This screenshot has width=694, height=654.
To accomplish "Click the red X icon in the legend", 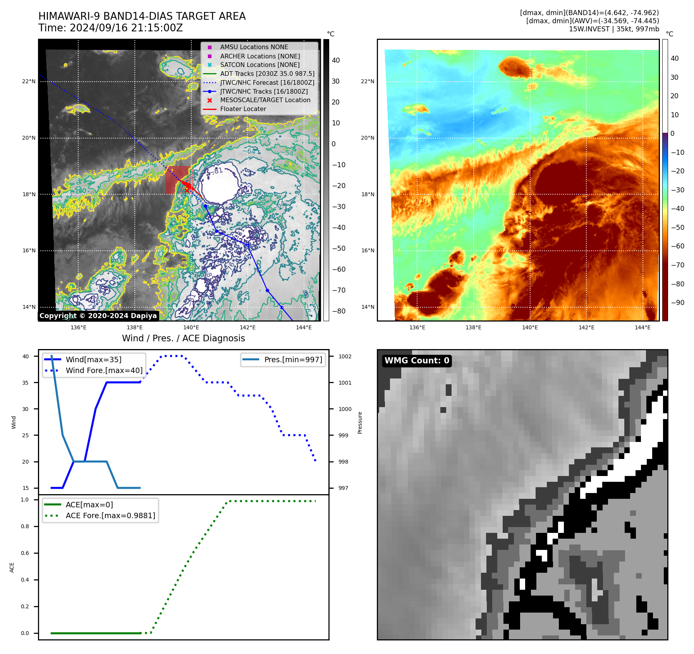I will [x=210, y=100].
